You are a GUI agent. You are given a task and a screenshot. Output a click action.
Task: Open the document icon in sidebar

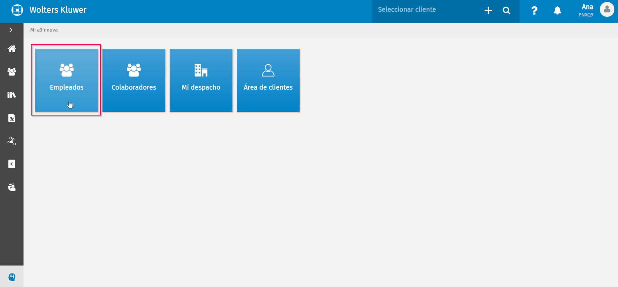(12, 118)
